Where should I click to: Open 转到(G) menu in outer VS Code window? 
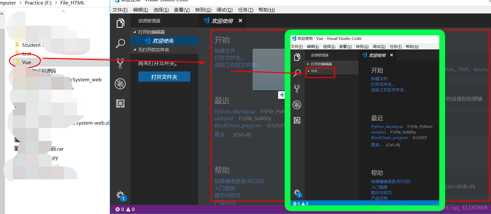pyautogui.click(x=203, y=10)
